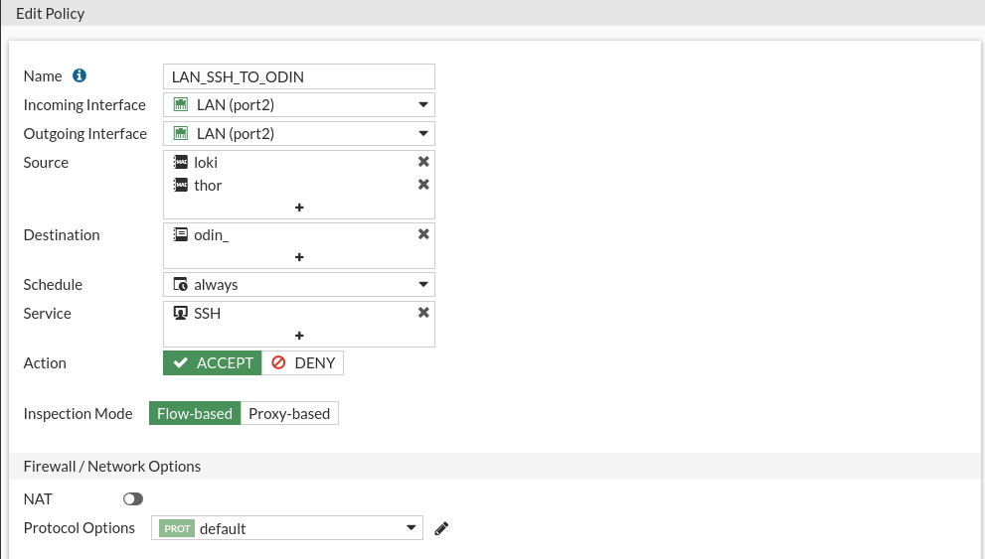Click the policy Name input field

[299, 76]
